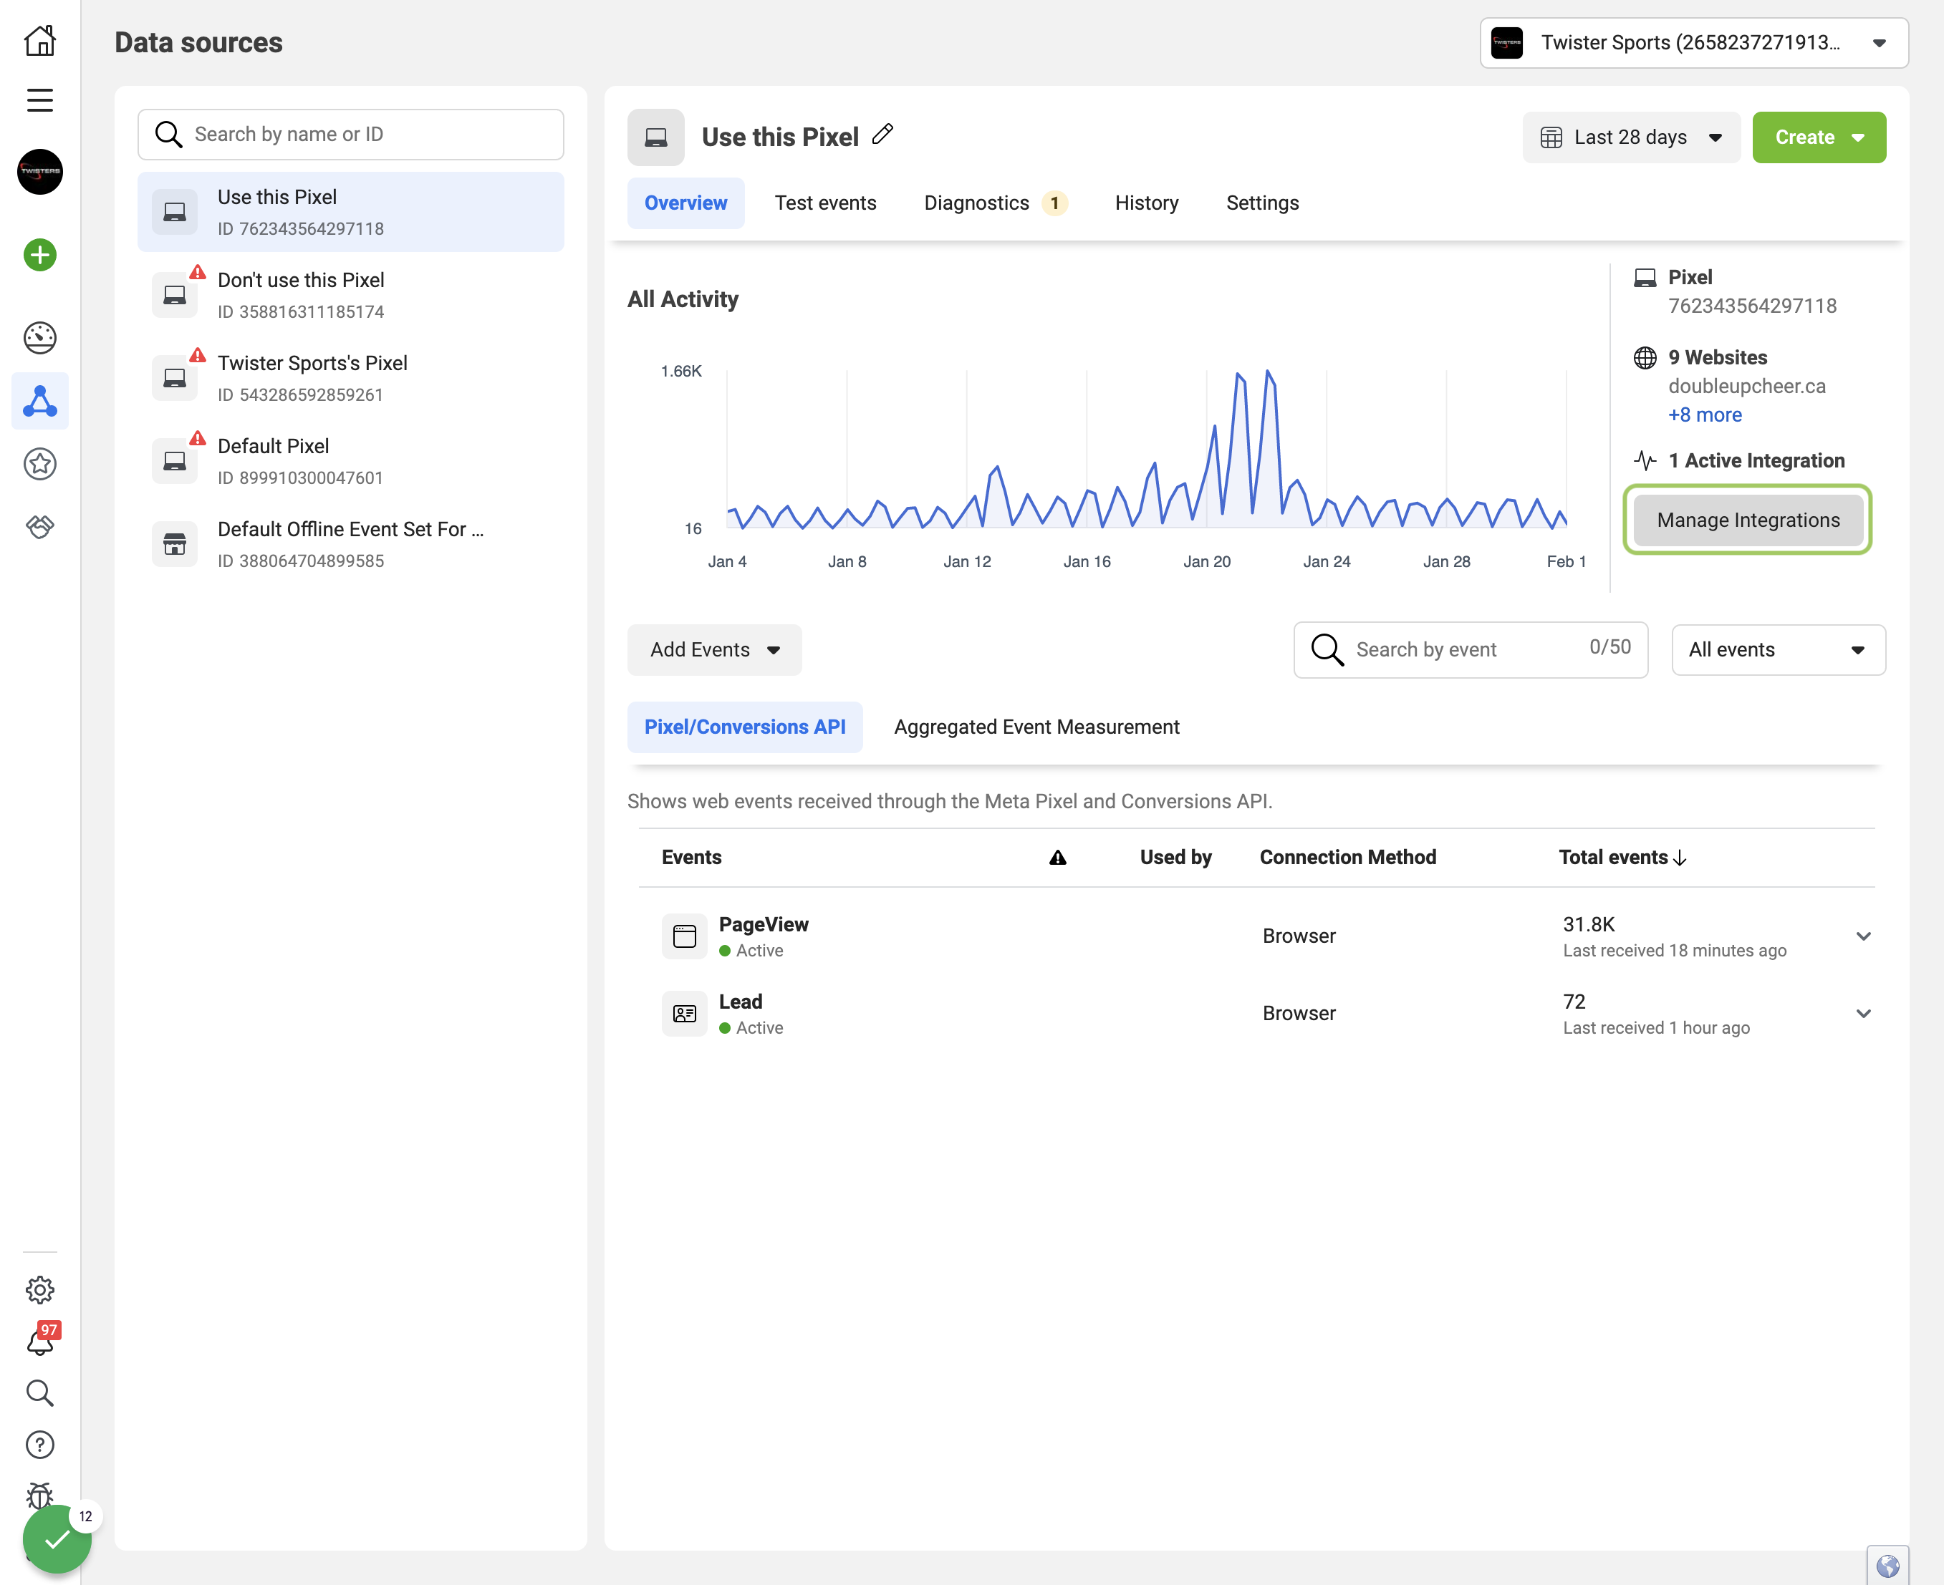Open the settings gear in sidebar
The width and height of the screenshot is (1944, 1585).
pyautogui.click(x=39, y=1290)
